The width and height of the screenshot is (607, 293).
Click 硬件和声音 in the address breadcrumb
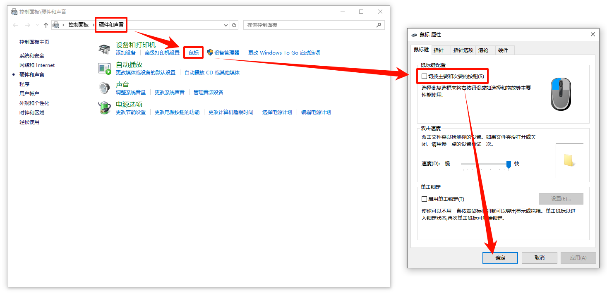pyautogui.click(x=111, y=25)
